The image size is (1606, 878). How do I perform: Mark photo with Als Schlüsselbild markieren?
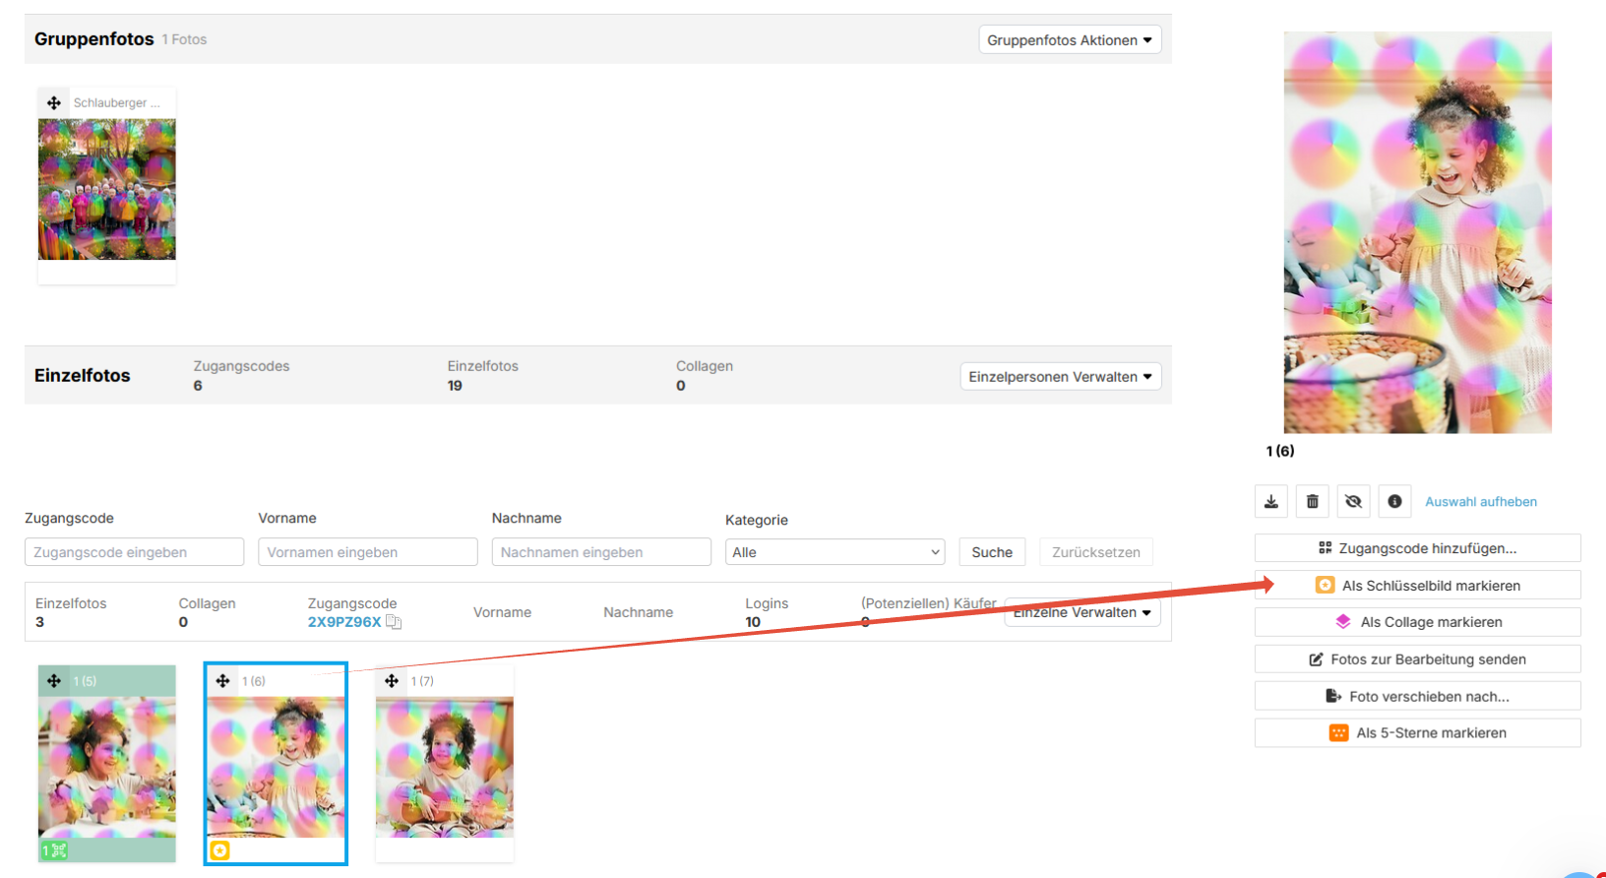pos(1418,586)
